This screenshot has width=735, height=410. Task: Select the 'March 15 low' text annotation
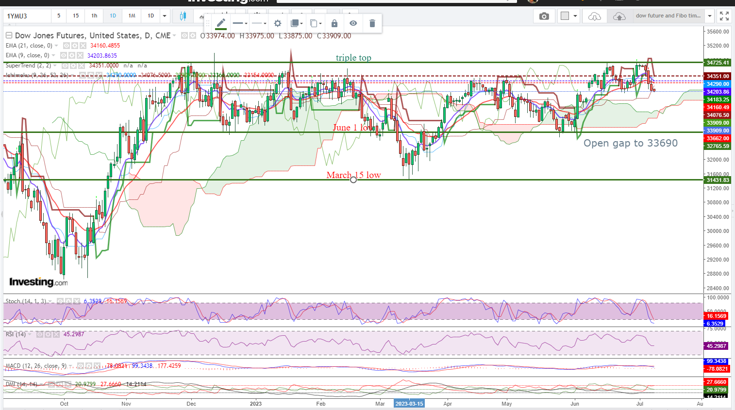click(x=353, y=175)
